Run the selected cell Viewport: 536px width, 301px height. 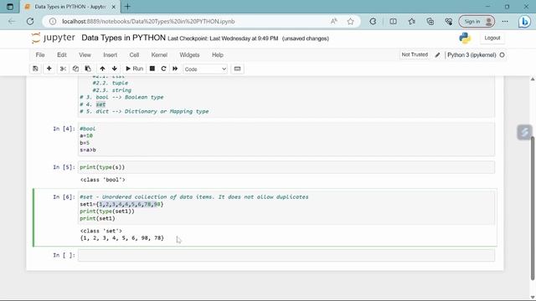click(134, 69)
